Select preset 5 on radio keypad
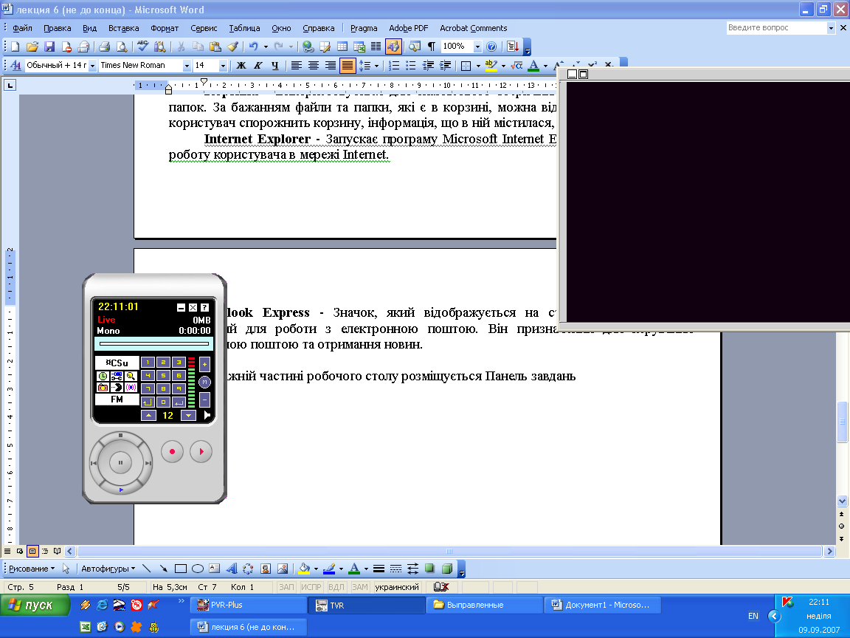850x638 pixels. tap(163, 375)
